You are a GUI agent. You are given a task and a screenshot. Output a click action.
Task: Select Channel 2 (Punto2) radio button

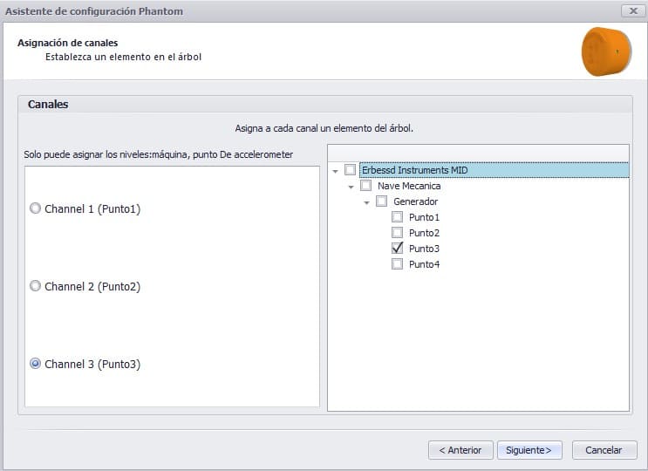(36, 286)
